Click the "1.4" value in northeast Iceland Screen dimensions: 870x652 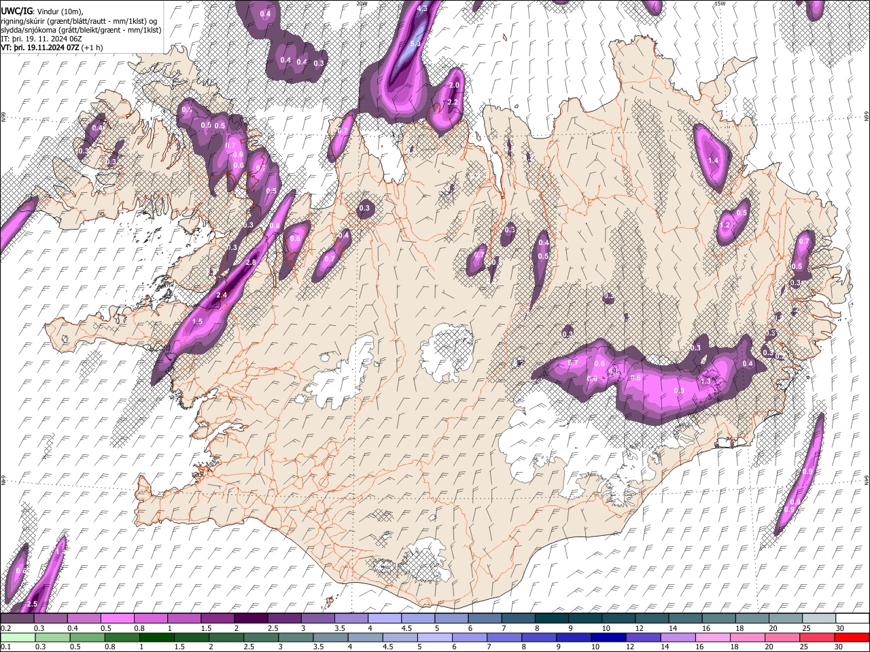(x=713, y=160)
